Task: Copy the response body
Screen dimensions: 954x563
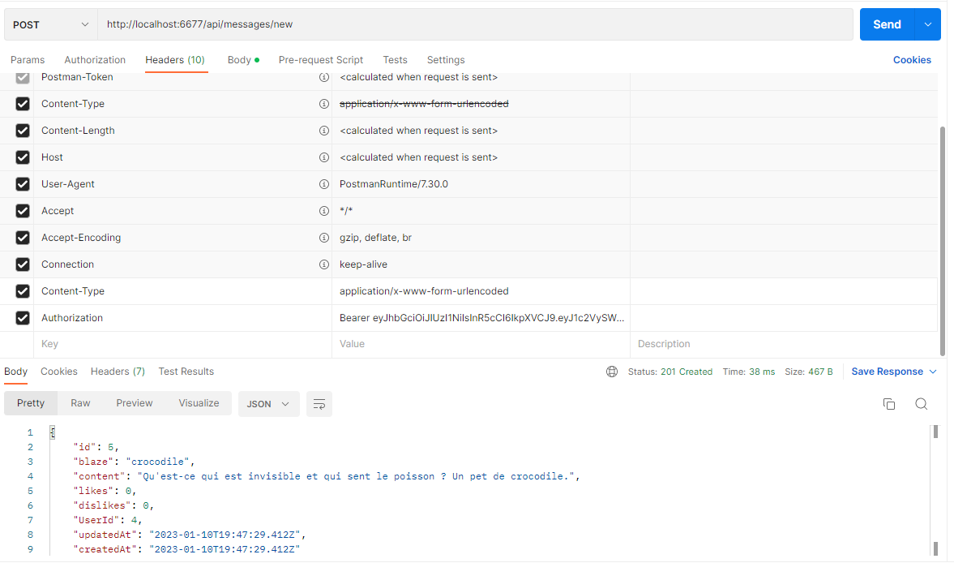Action: tap(889, 403)
